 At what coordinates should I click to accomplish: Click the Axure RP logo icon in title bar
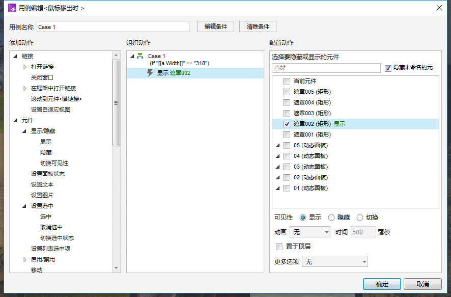12,8
